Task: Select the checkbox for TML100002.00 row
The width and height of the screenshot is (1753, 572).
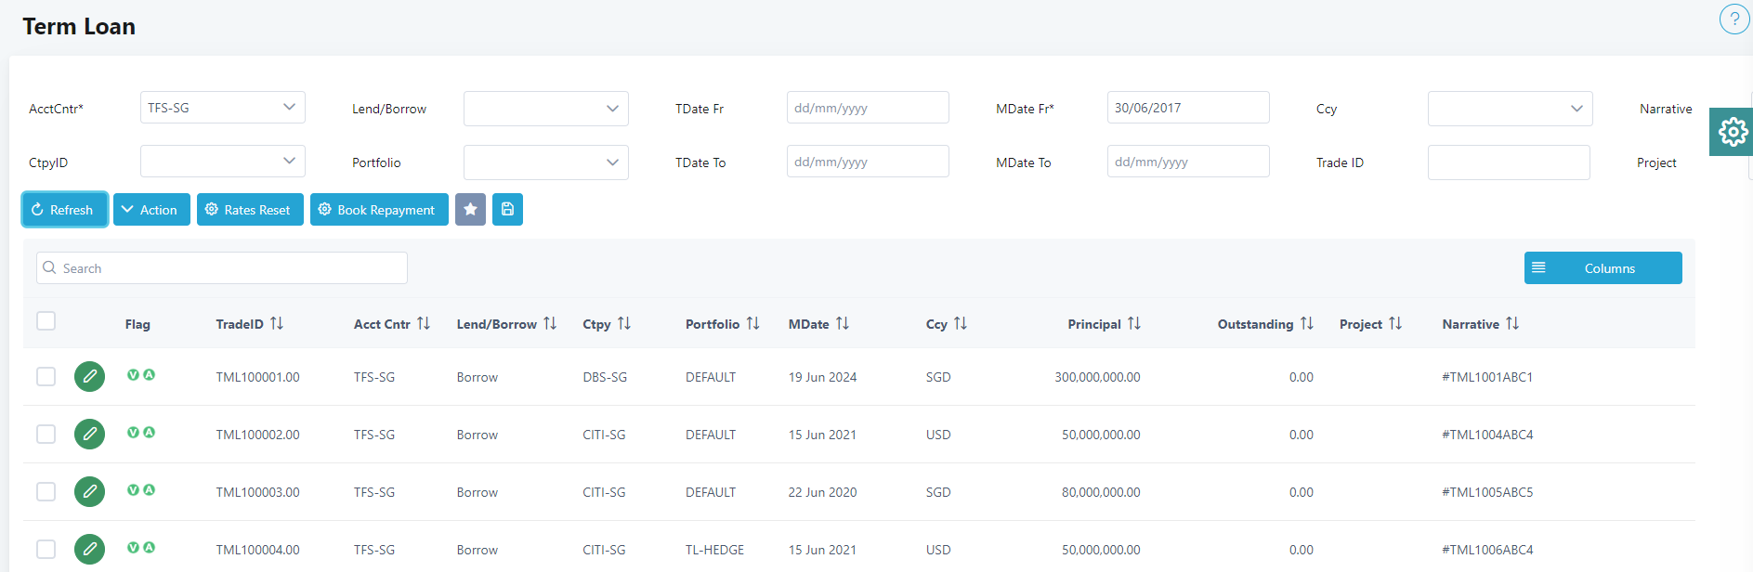Action: pos(46,435)
